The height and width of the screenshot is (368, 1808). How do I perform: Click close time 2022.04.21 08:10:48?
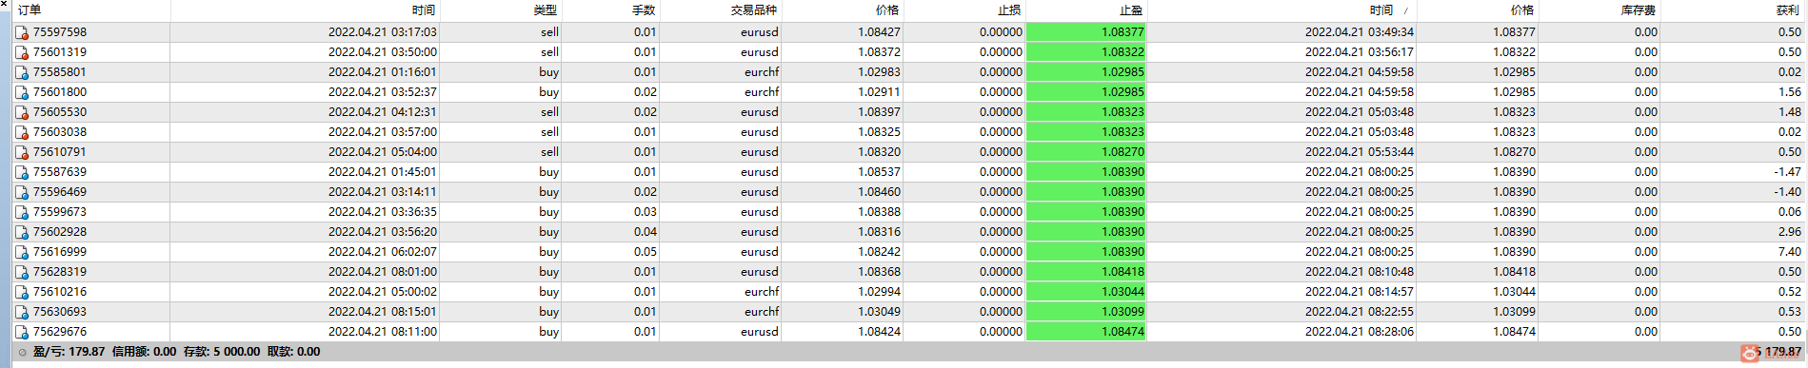pyautogui.click(x=1360, y=272)
